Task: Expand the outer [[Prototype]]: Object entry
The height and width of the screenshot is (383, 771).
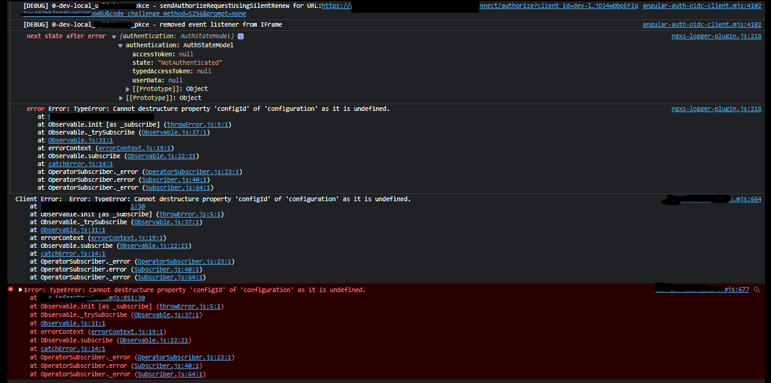Action: (x=121, y=98)
